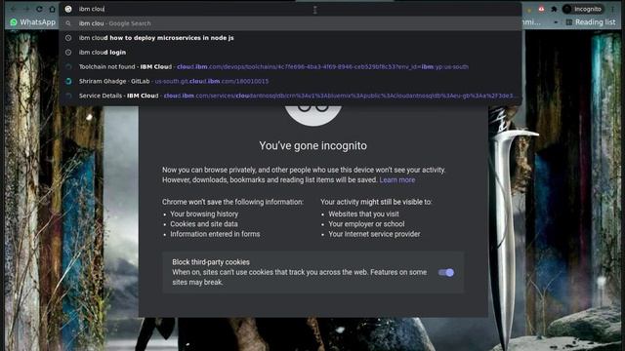Open the Chrome three-dot menu

click(612, 9)
